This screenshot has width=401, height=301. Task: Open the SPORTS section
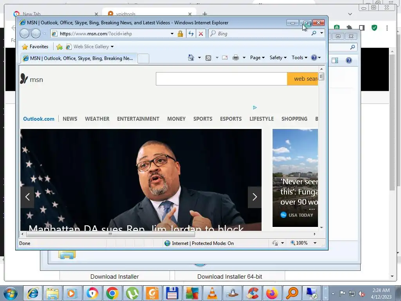203,119
